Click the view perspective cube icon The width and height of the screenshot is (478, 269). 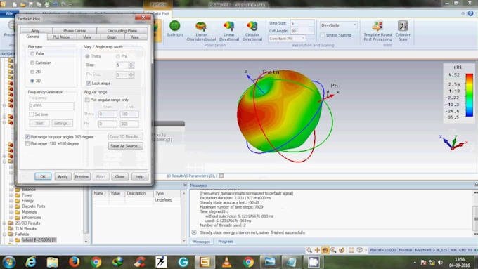pyautogui.click(x=359, y=250)
